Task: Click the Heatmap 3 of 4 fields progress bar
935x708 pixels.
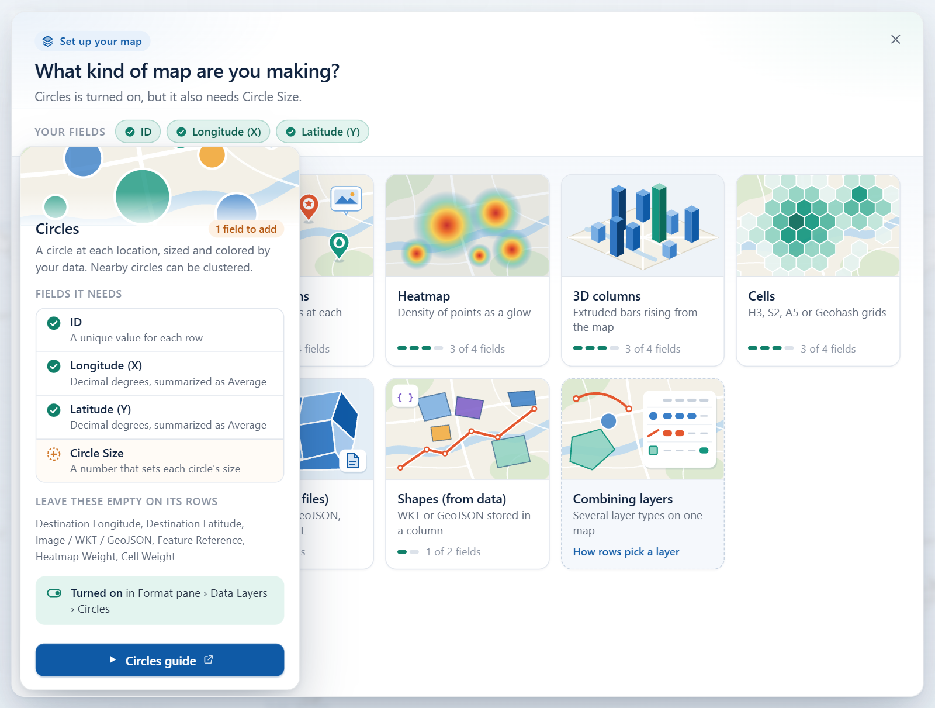Action: point(420,348)
